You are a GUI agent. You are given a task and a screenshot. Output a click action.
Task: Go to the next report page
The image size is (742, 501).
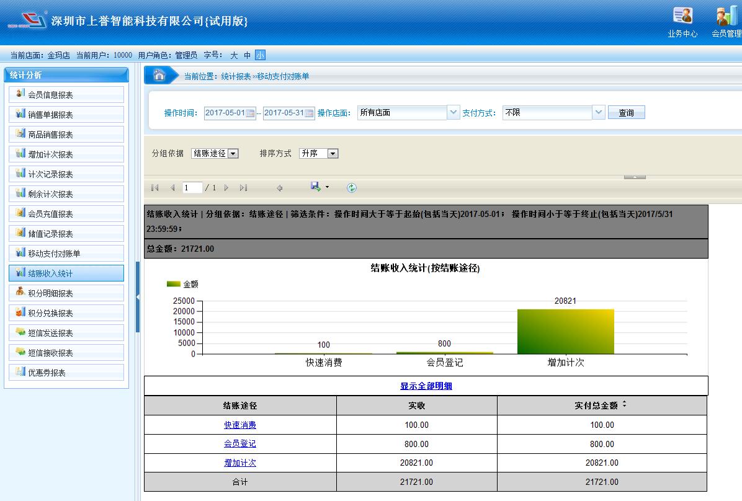226,188
